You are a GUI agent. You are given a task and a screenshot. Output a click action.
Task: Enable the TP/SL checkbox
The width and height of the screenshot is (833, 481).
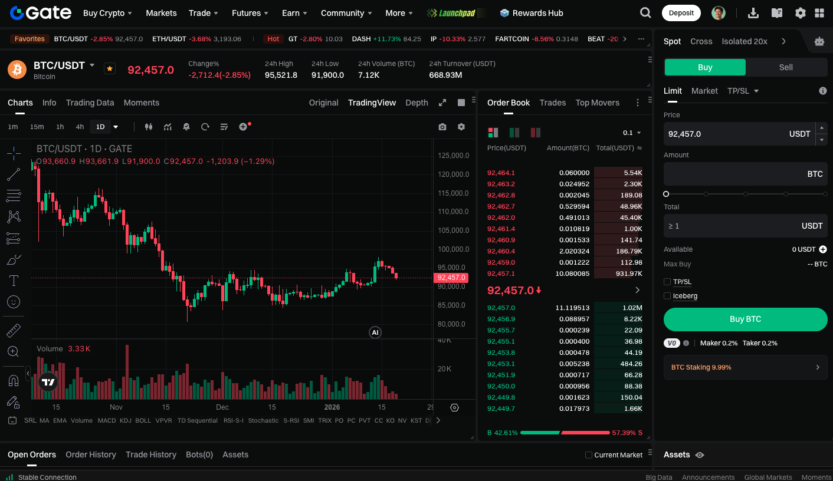click(x=667, y=282)
